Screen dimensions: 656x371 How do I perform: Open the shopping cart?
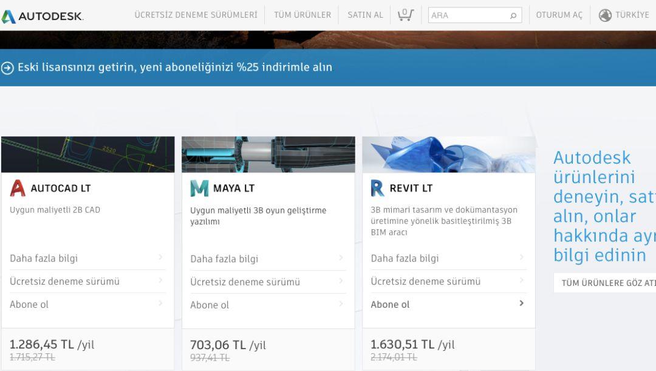[405, 15]
